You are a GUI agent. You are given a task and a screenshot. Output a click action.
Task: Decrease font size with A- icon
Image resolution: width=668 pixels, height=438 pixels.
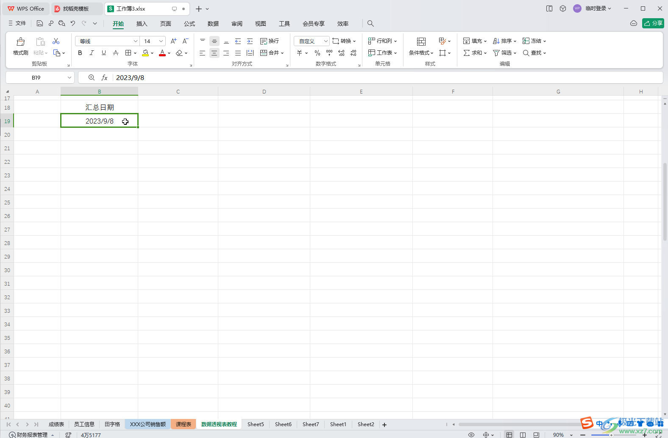[x=185, y=41]
